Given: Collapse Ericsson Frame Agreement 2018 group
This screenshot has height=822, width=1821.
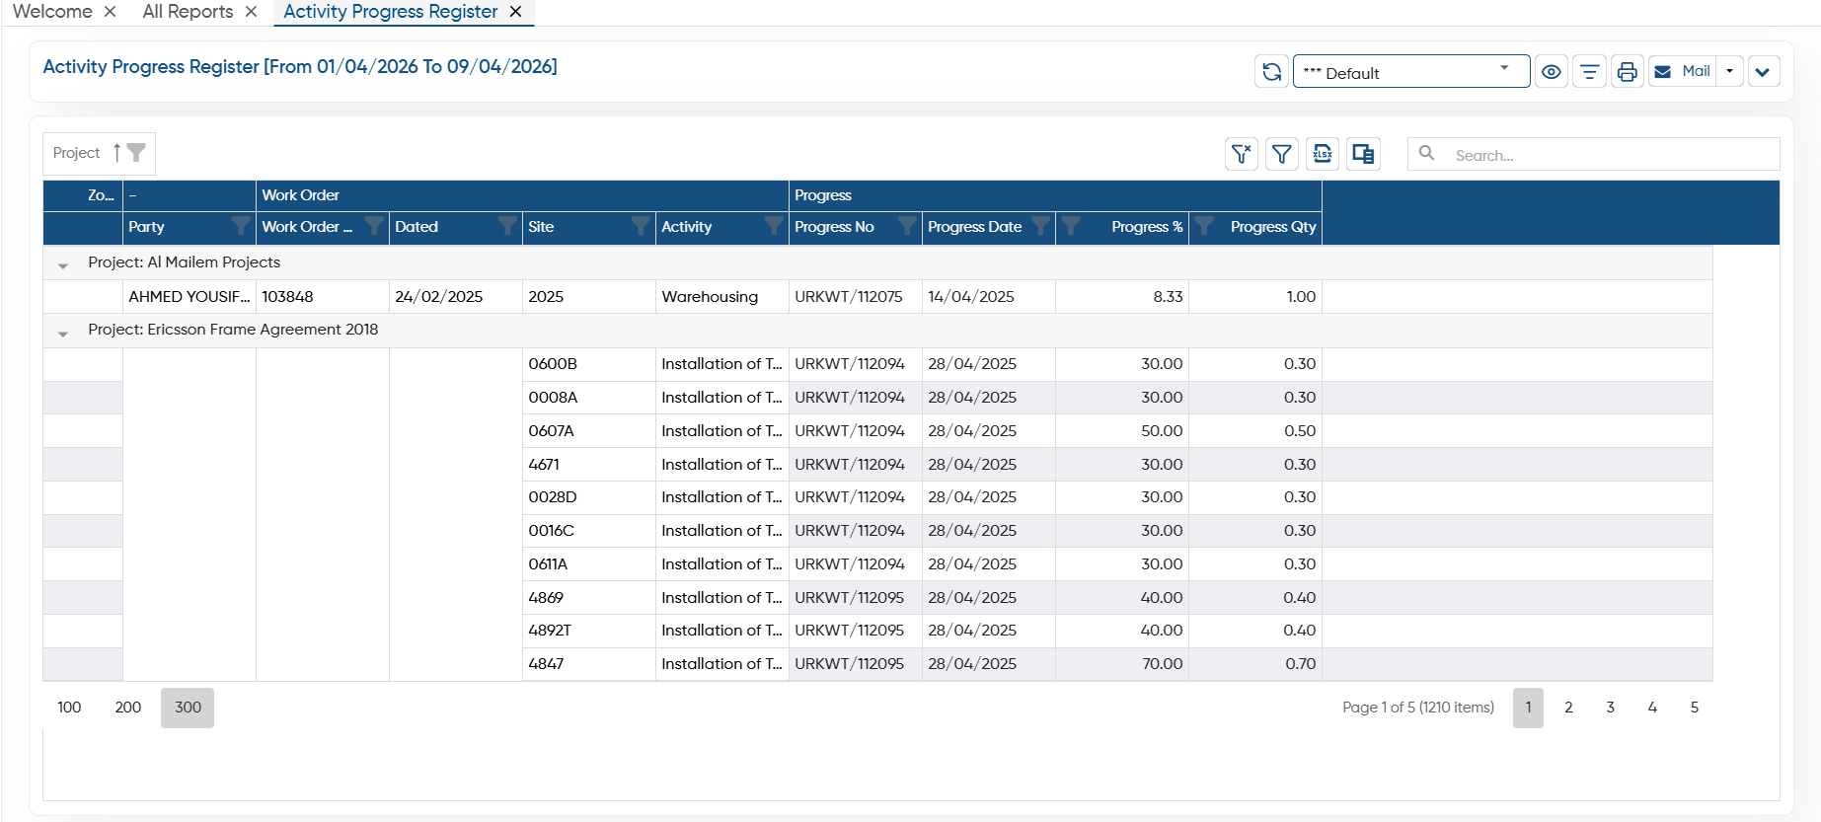Looking at the screenshot, I should pos(63,333).
